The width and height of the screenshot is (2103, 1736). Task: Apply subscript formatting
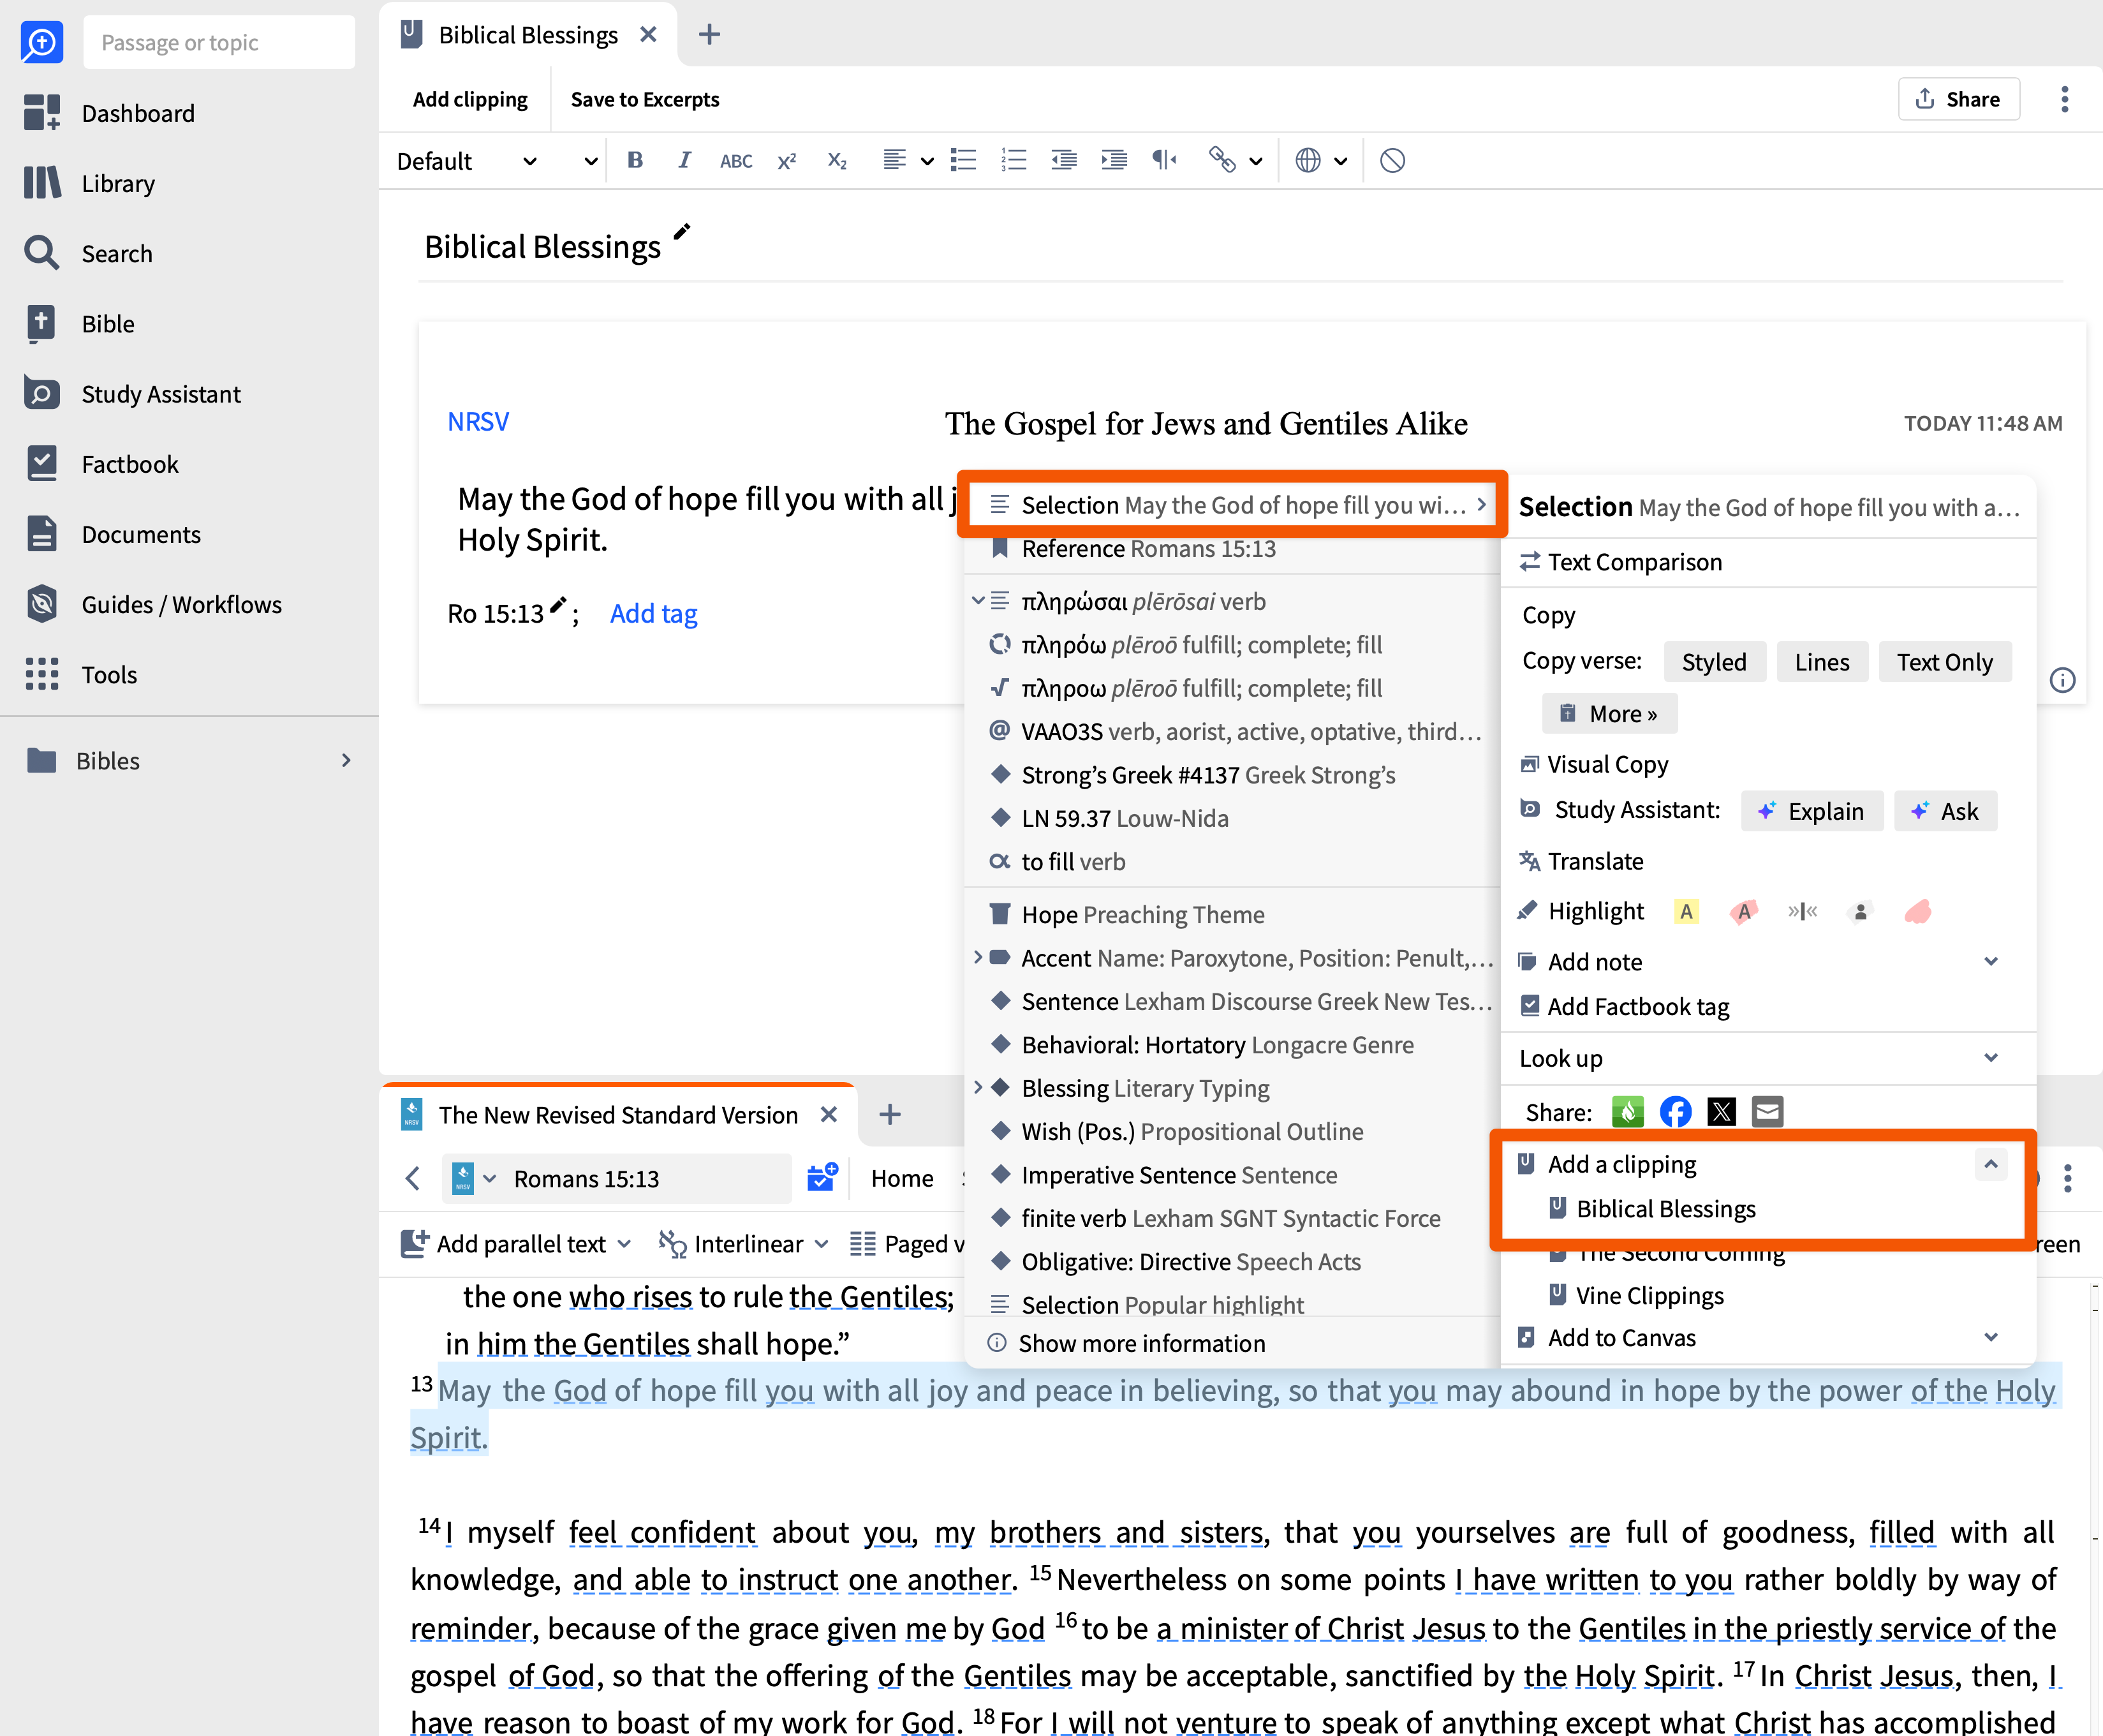point(838,160)
